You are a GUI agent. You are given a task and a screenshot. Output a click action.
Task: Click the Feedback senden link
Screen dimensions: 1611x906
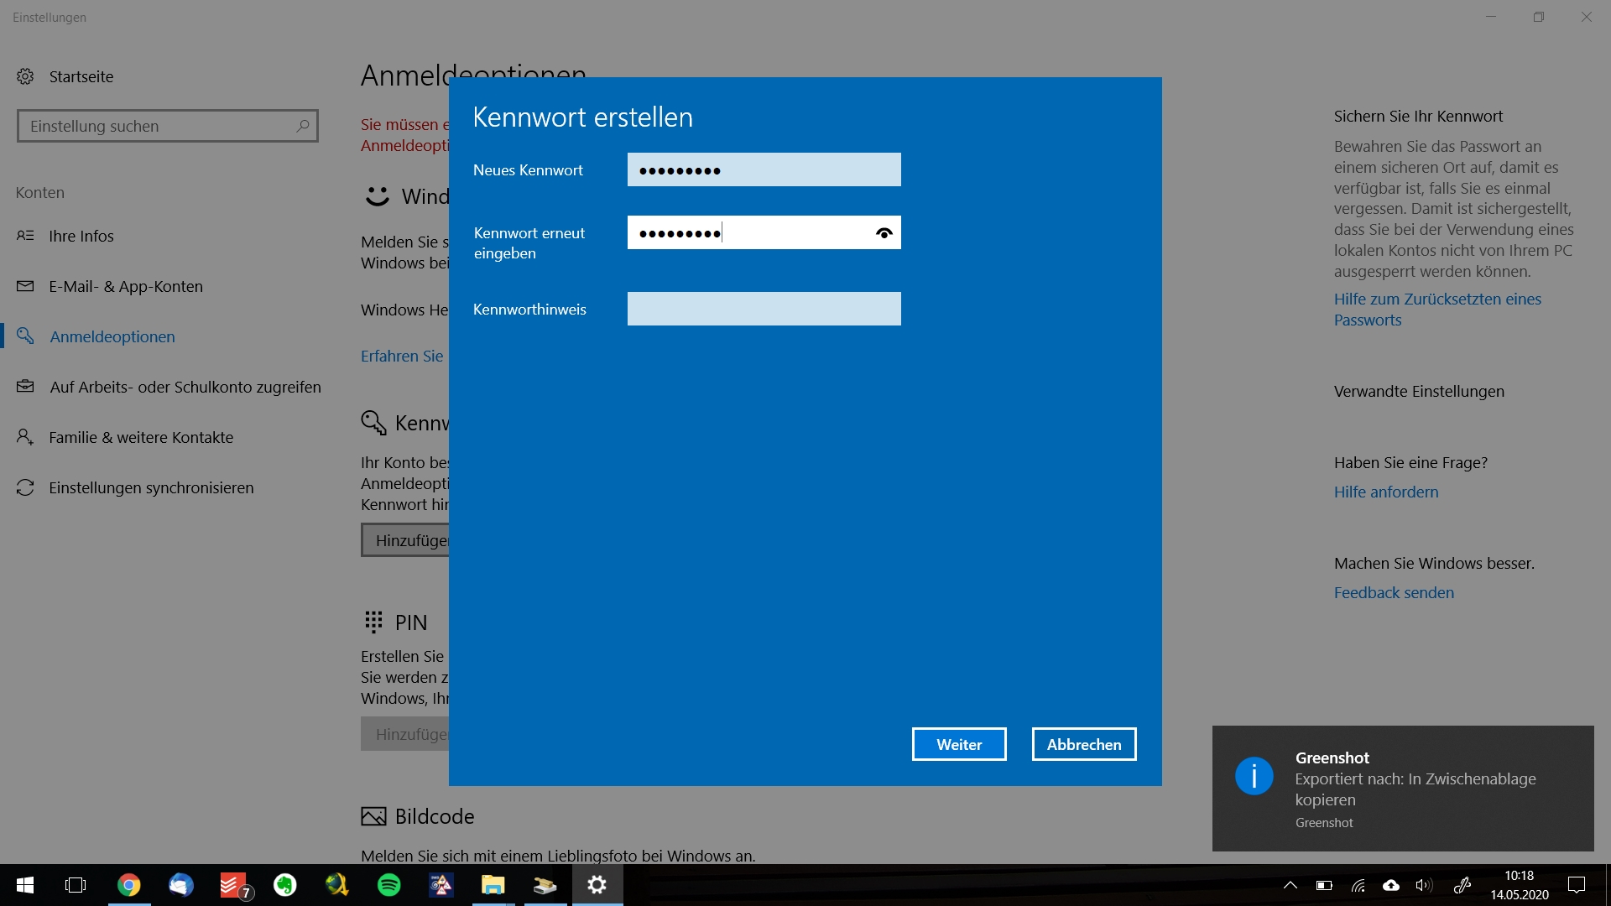pos(1394,592)
